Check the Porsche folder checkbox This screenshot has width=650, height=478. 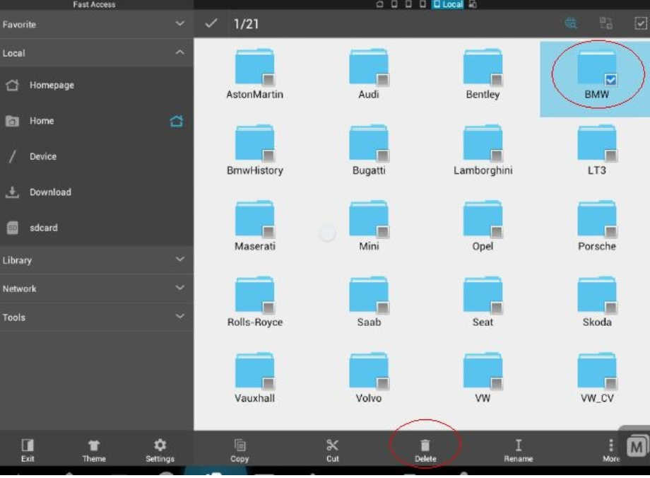(610, 231)
